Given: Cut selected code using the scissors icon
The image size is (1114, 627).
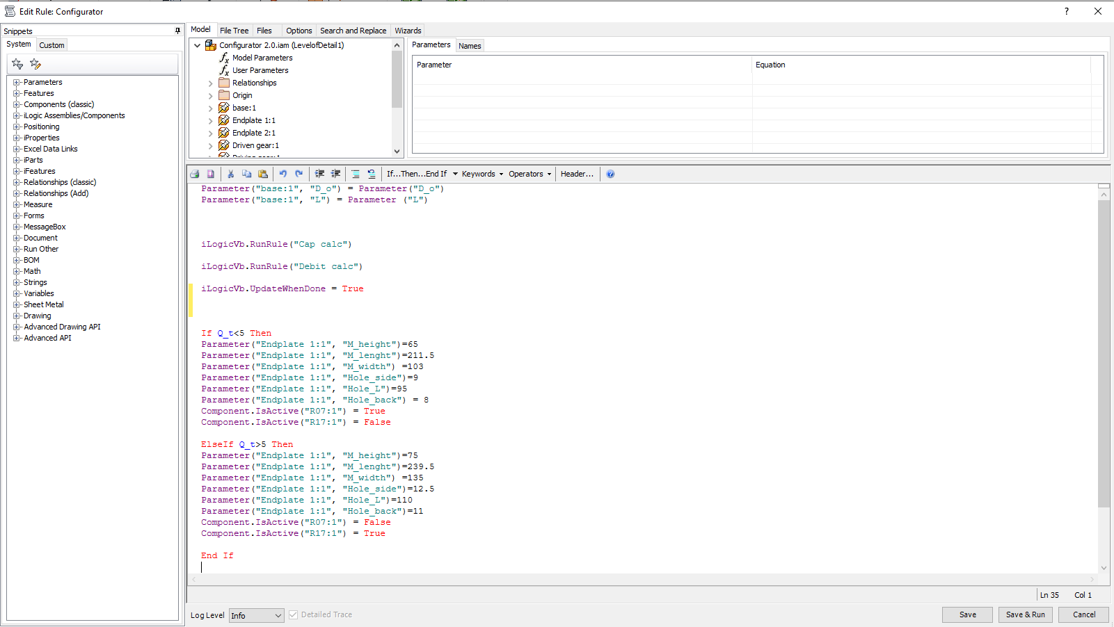Looking at the screenshot, I should [230, 174].
